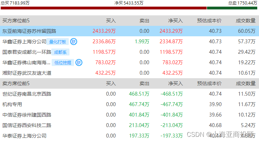Click the 783.02万 buy-in value

[105, 62]
